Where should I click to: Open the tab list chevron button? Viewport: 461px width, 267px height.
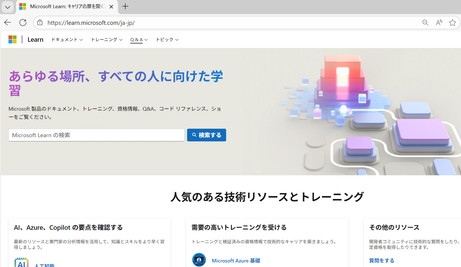pyautogui.click(x=8, y=7)
